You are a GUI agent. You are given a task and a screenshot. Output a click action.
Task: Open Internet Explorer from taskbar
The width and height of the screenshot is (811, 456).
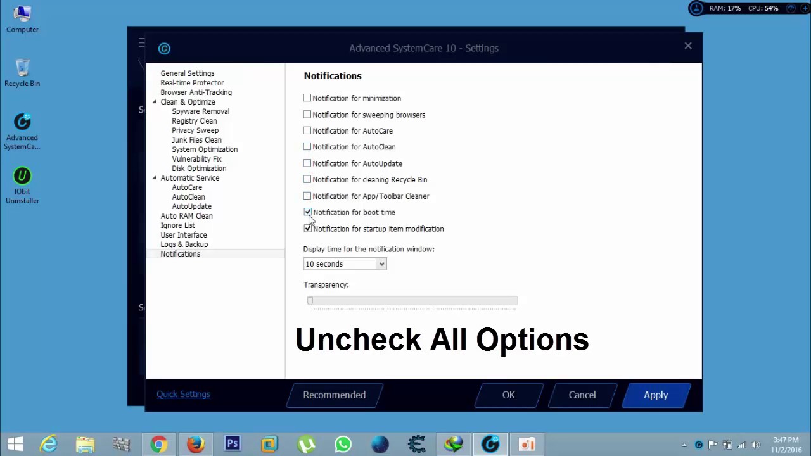tap(49, 445)
